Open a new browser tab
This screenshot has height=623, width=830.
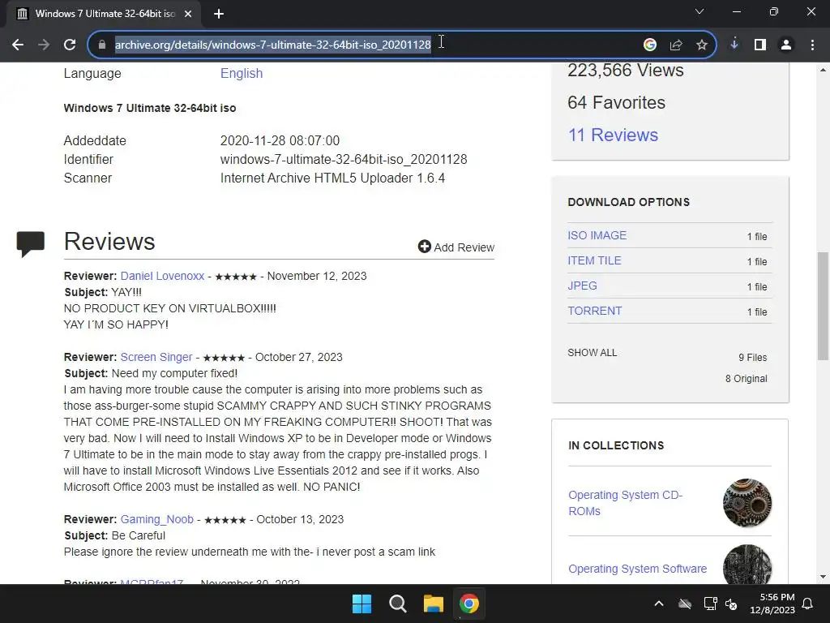tap(219, 14)
